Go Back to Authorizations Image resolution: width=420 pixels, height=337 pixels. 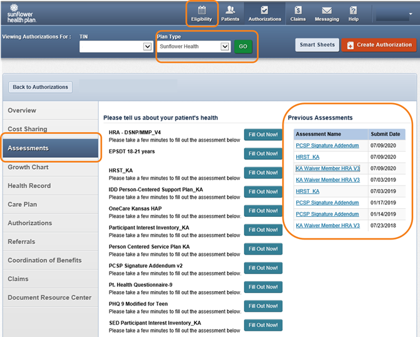40,87
